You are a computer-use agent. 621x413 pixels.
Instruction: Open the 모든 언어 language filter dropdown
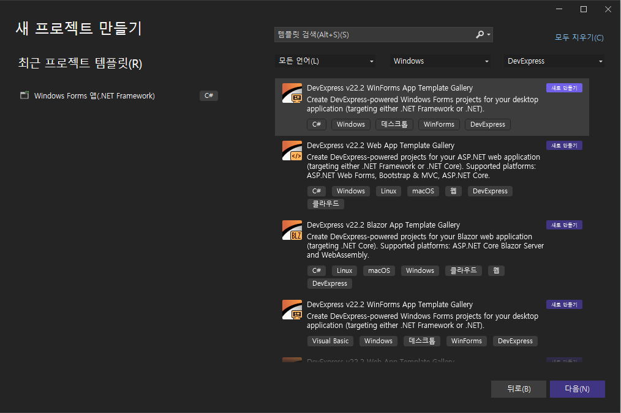[x=325, y=61]
